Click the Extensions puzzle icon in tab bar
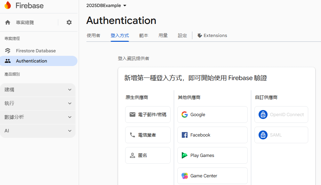This screenshot has height=185, width=321. click(x=200, y=35)
